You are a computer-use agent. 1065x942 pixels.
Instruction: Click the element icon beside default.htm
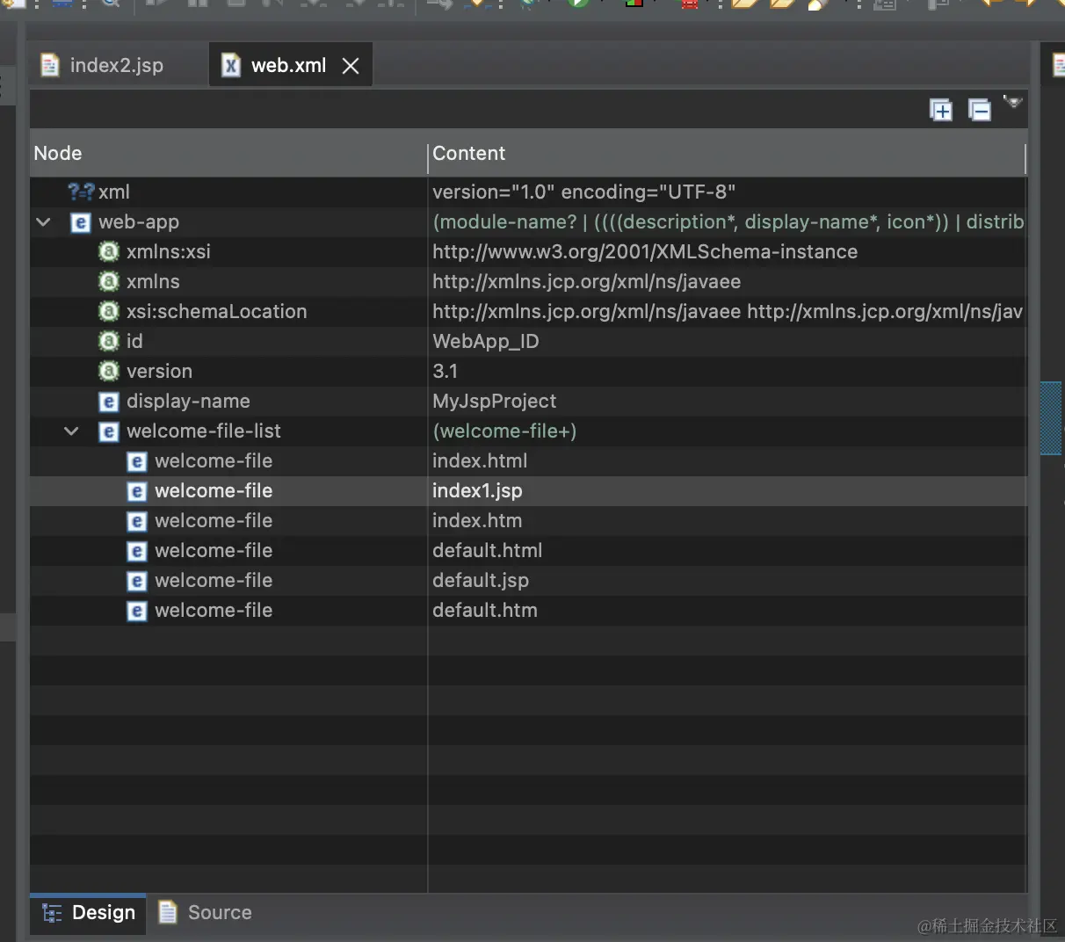(x=137, y=611)
